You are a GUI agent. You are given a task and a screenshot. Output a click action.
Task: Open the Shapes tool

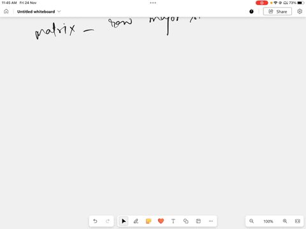tap(186, 221)
